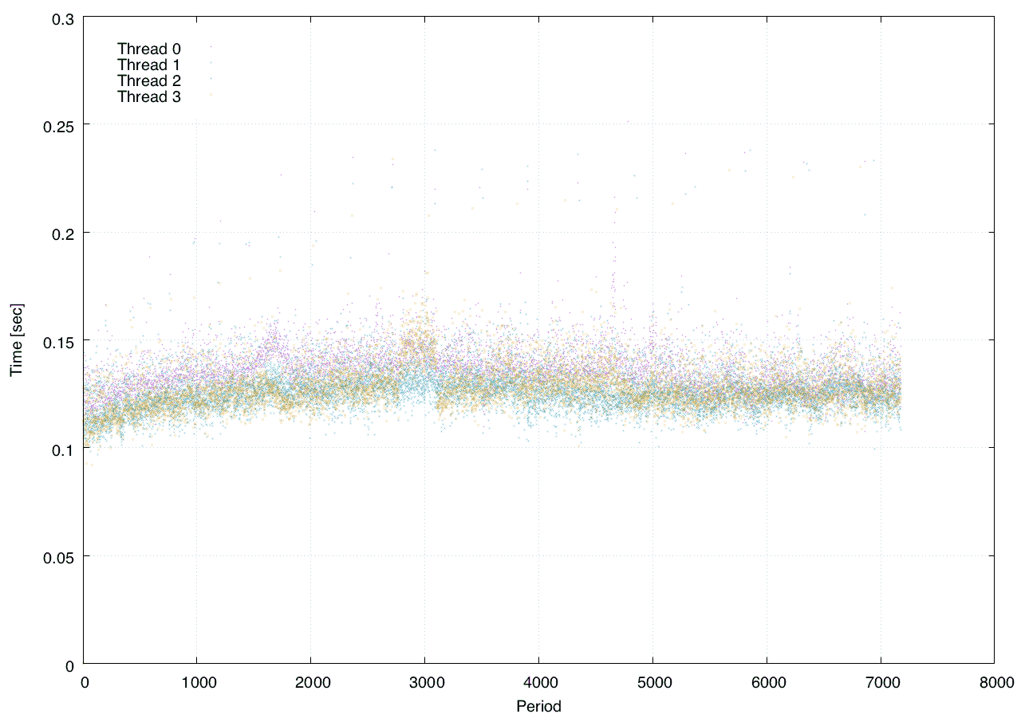This screenshot has height=714, width=1021.
Task: Click the 0.15 y-axis tick label
Action: click(58, 341)
